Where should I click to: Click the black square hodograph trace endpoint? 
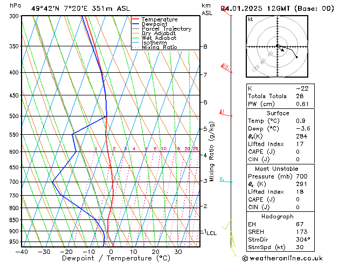tap(296, 57)
